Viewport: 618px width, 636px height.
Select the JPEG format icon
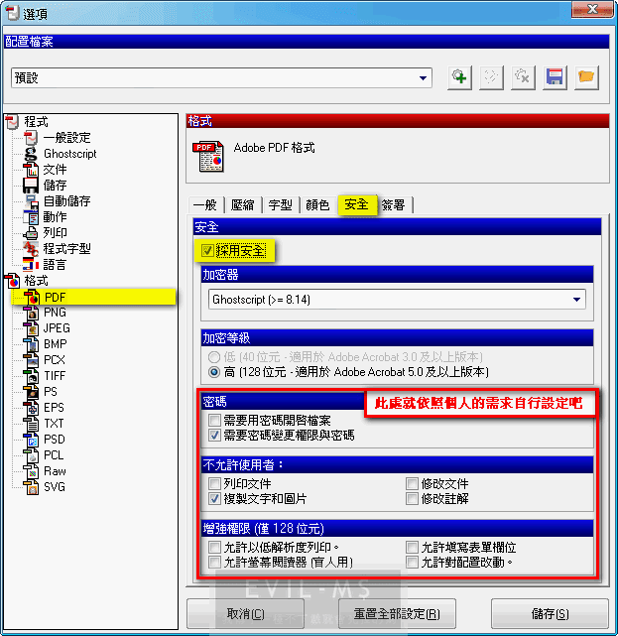pyautogui.click(x=31, y=328)
